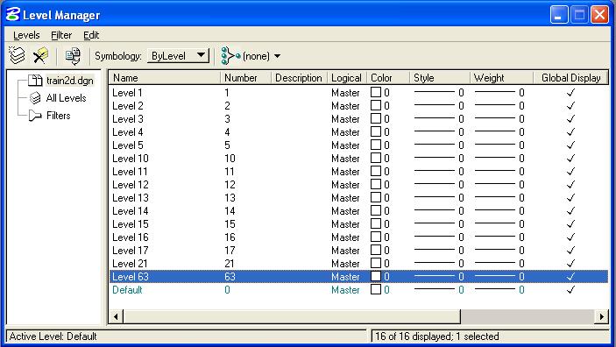Screen dimensions: 616x347
Task: Click the line style sample for Level 15
Action: (x=434, y=223)
